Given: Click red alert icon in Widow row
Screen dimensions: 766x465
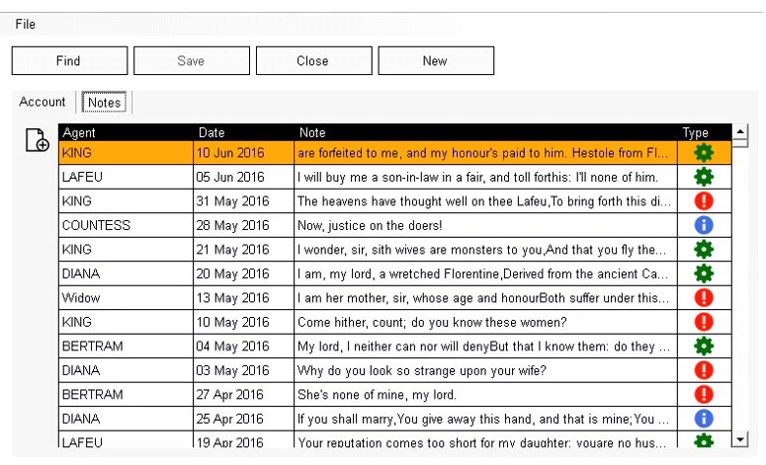Looking at the screenshot, I should point(704,297).
